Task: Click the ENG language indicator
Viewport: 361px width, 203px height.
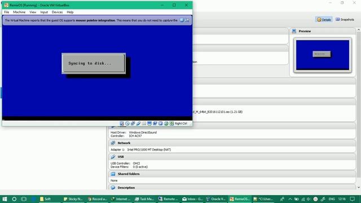Action: (x=332, y=199)
